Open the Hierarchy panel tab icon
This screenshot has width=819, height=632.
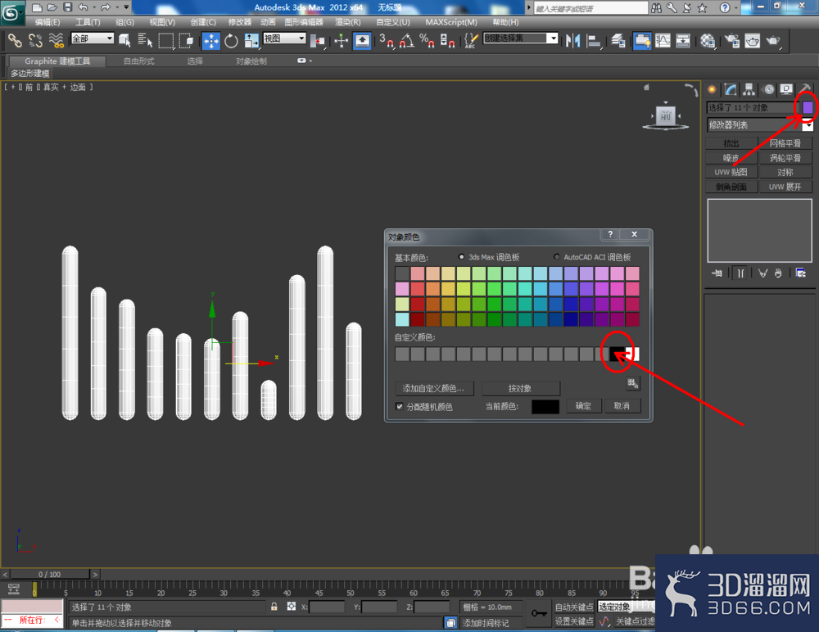pos(749,90)
